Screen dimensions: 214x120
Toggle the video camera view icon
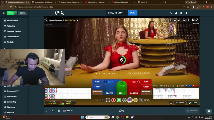[175, 20]
